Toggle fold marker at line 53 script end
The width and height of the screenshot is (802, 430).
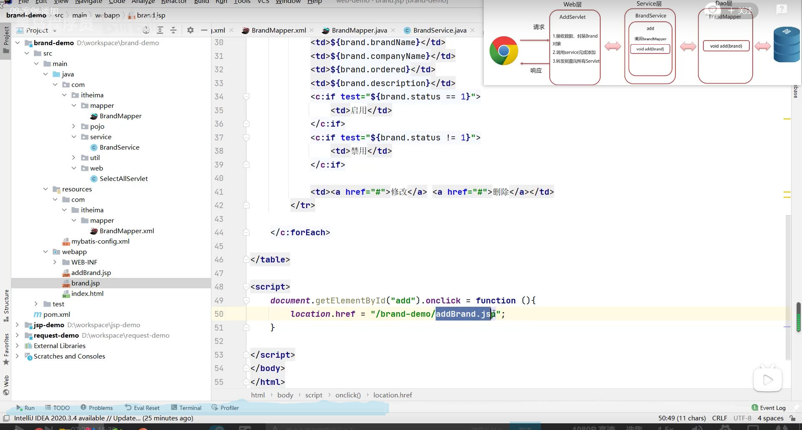(246, 355)
